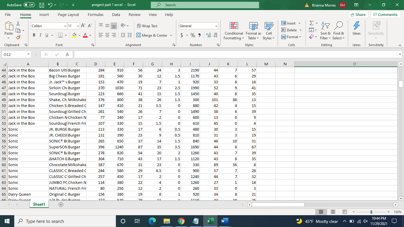This screenshot has height=227, width=404.
Task: Apply bold formatting with the Bold icon
Action: pos(34,35)
